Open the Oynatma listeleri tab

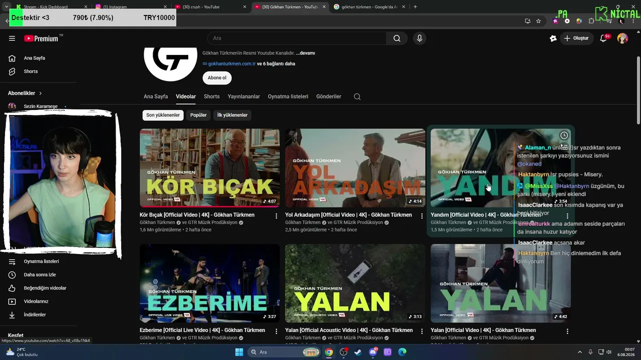click(x=288, y=96)
